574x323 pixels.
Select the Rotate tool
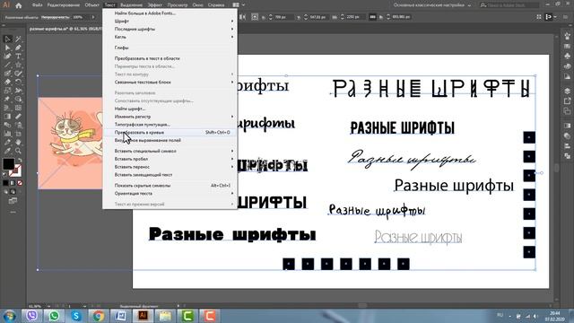(18, 82)
